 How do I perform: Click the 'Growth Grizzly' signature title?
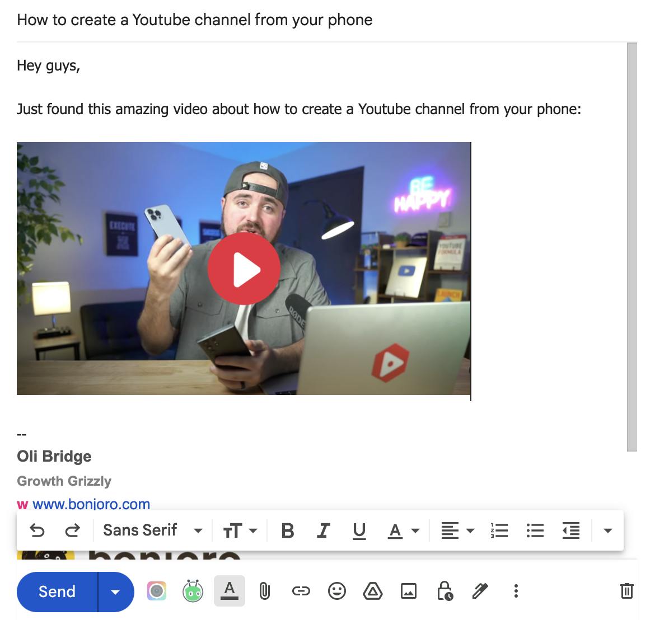point(64,481)
